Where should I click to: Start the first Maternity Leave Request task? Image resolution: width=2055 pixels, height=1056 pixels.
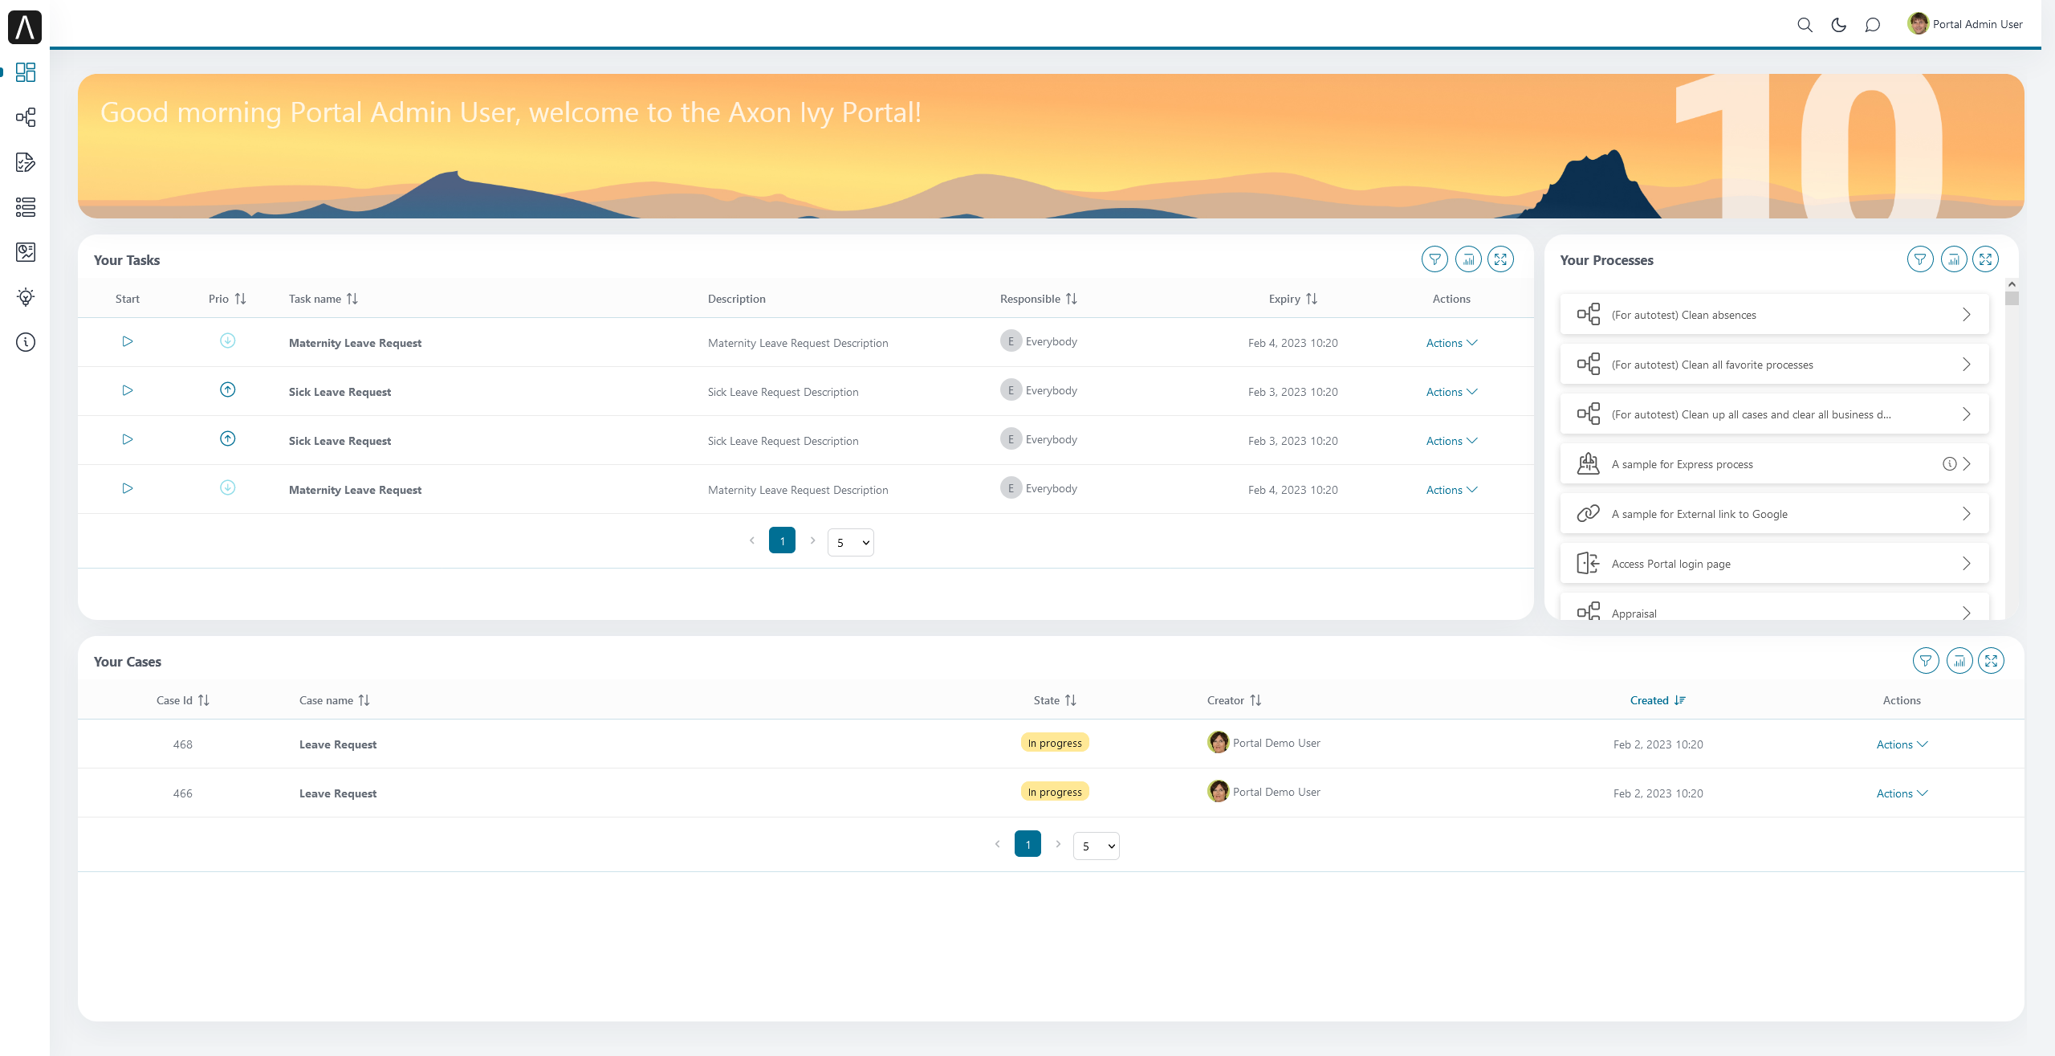[127, 341]
